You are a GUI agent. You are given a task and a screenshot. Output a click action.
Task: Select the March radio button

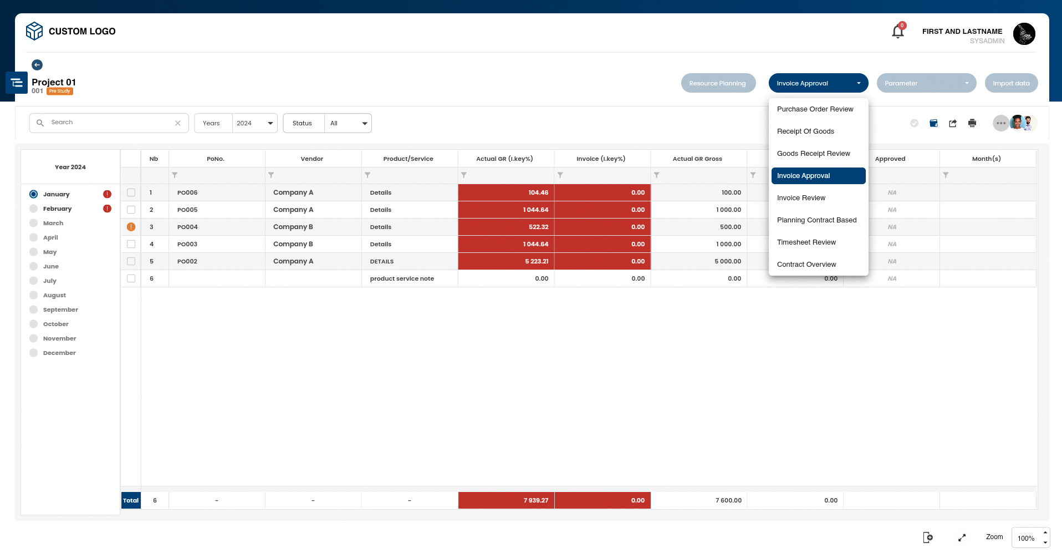tap(34, 223)
